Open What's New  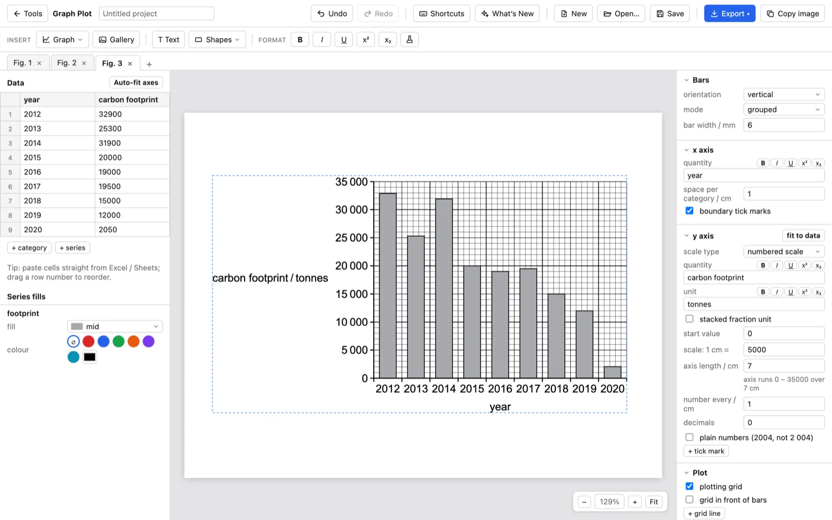tap(507, 13)
